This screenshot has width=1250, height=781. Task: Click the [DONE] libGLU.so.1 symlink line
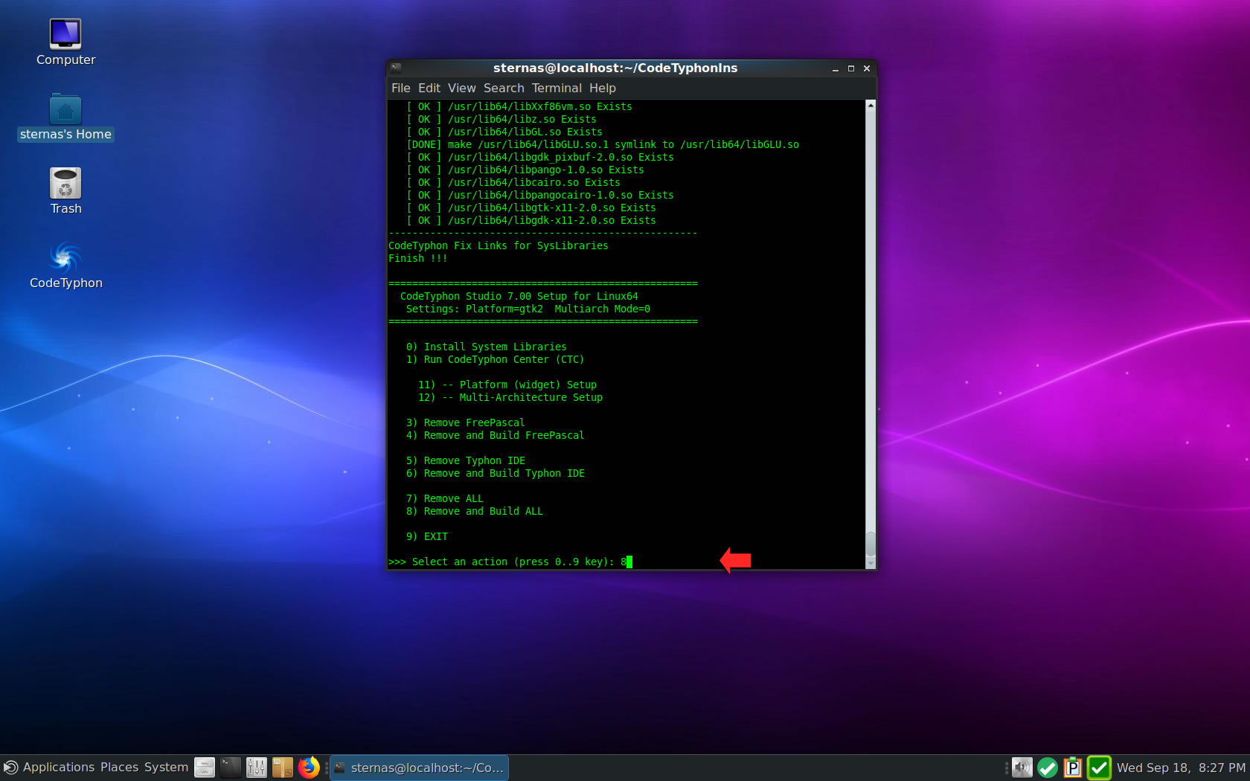tap(602, 144)
